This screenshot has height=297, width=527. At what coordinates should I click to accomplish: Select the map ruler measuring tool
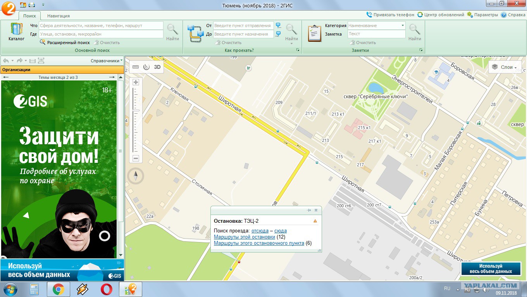[x=136, y=67]
